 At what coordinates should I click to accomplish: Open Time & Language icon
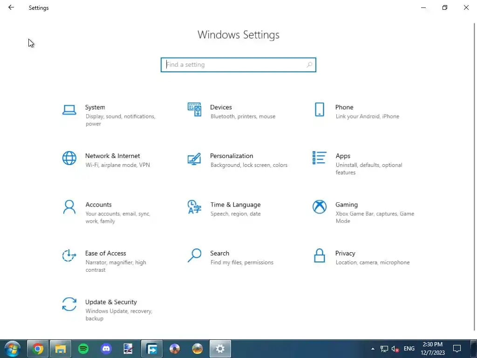point(194,207)
